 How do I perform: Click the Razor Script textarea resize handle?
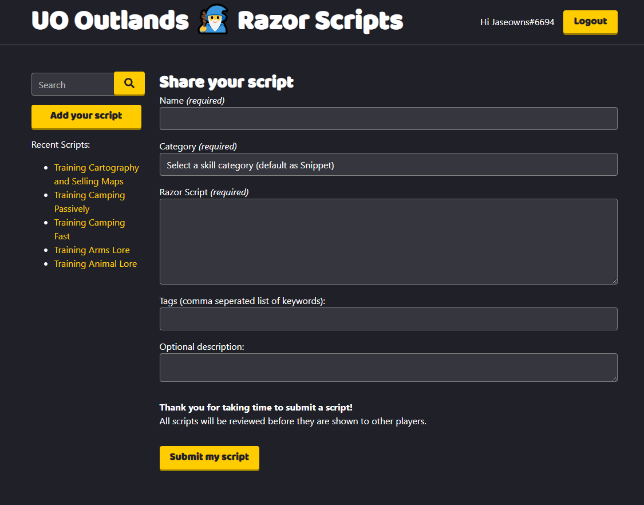click(614, 281)
